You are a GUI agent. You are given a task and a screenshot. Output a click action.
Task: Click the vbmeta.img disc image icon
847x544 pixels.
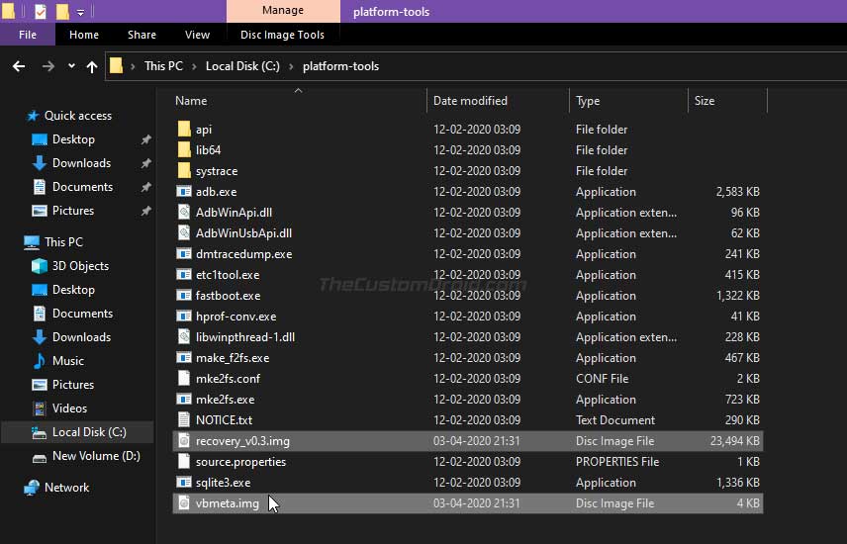(184, 502)
